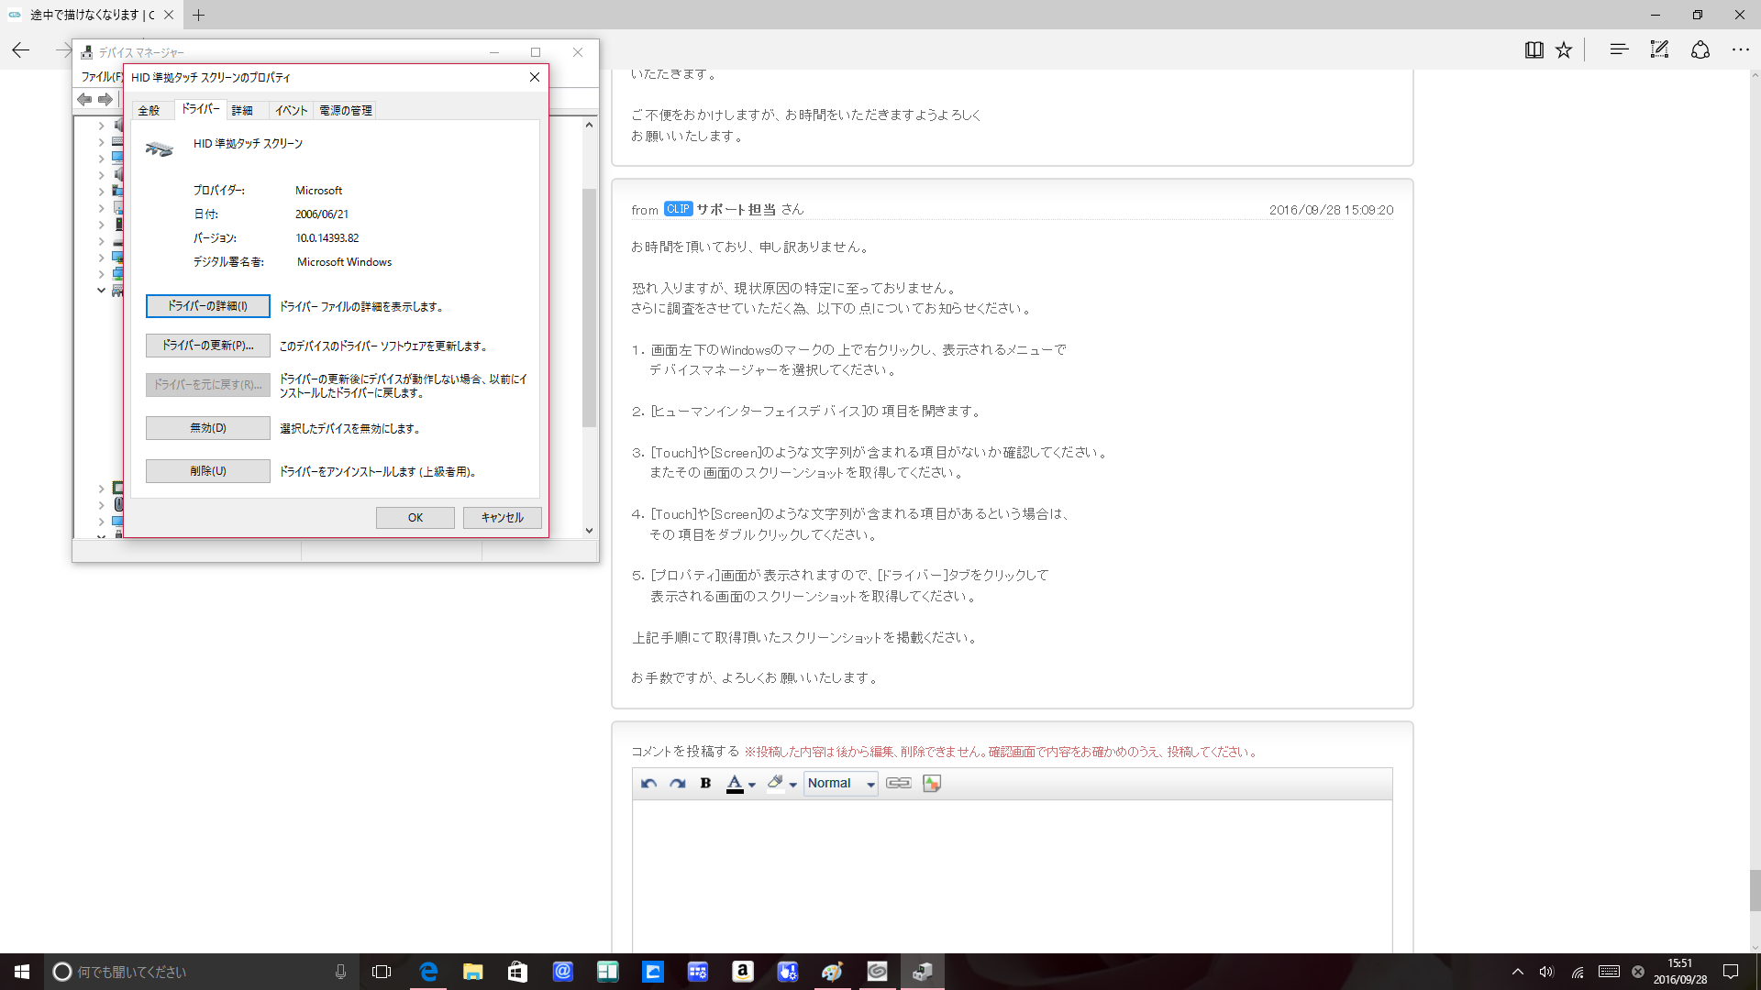
Task: Click the ドライバーの更新(P)... button
Action: (207, 346)
